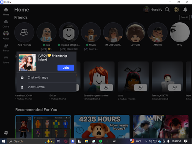Image resolution: width=192 pixels, height=144 pixels.
Task: Select View Profile menu entry
Action: click(x=46, y=87)
